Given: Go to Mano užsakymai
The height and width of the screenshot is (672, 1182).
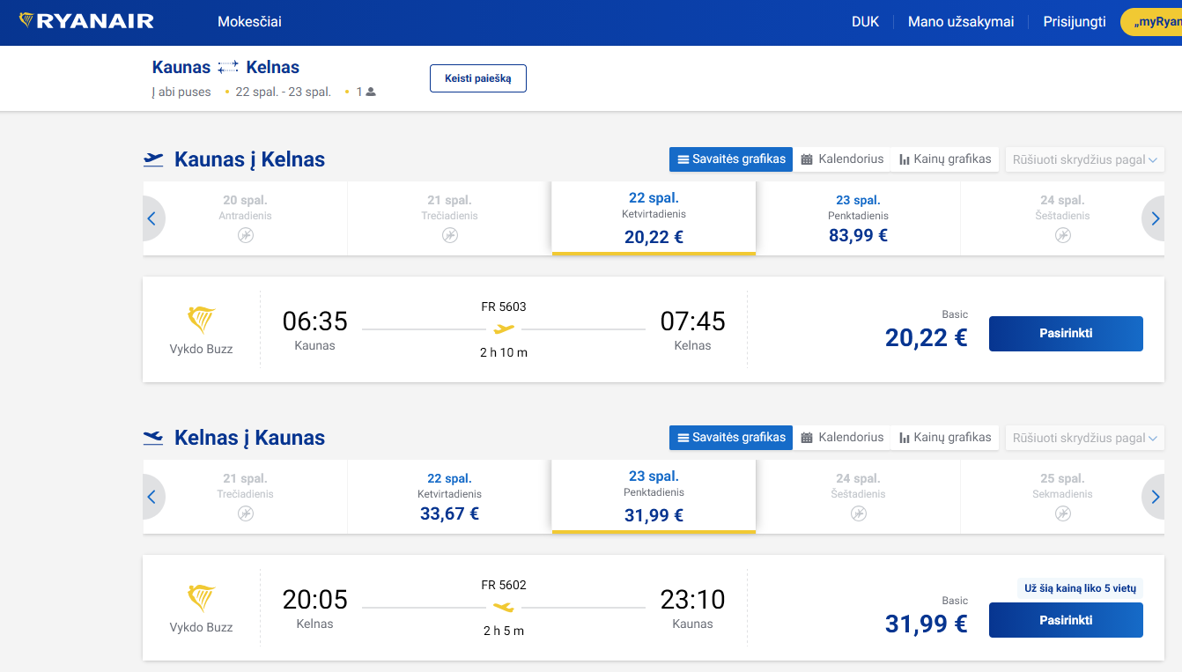Looking at the screenshot, I should point(961,22).
